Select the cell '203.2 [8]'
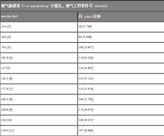The width and height of the screenshot is (164, 136). 39,99
